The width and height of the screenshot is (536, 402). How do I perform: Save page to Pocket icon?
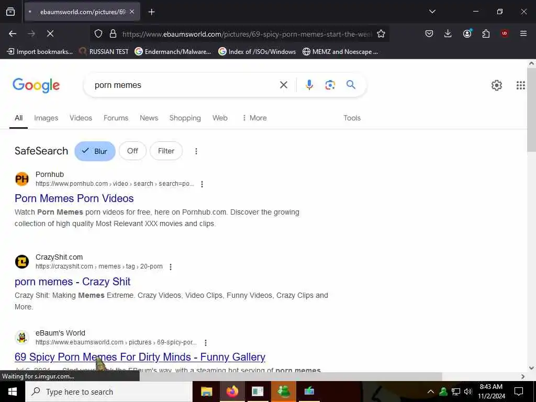(x=429, y=33)
